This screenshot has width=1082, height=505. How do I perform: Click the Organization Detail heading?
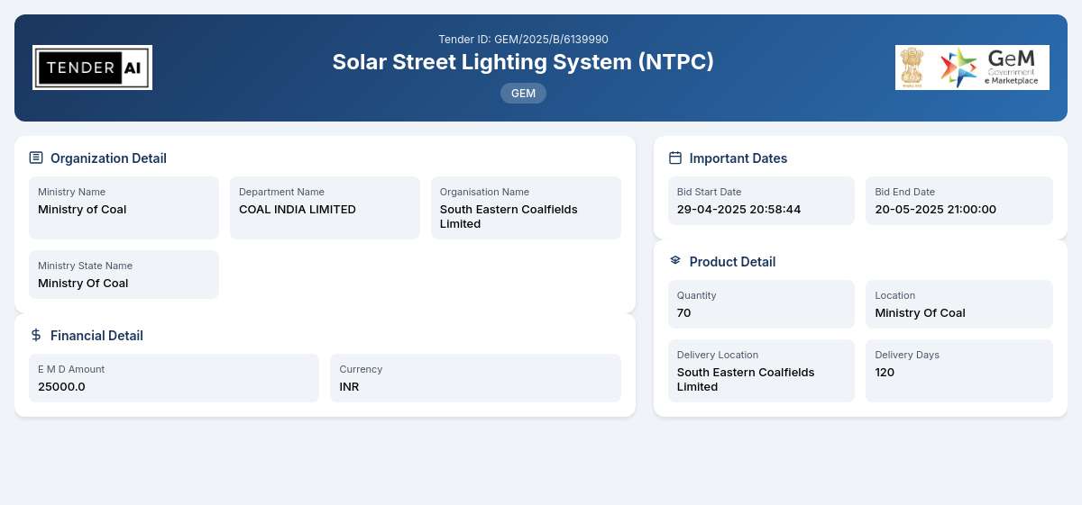click(x=108, y=158)
